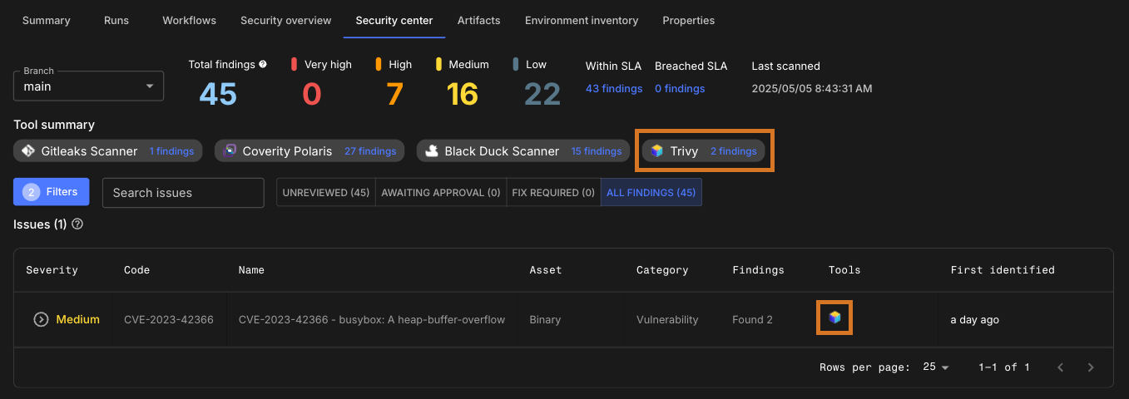Image resolution: width=1129 pixels, height=399 pixels.
Task: Open the Filters button
Action: pyautogui.click(x=52, y=191)
